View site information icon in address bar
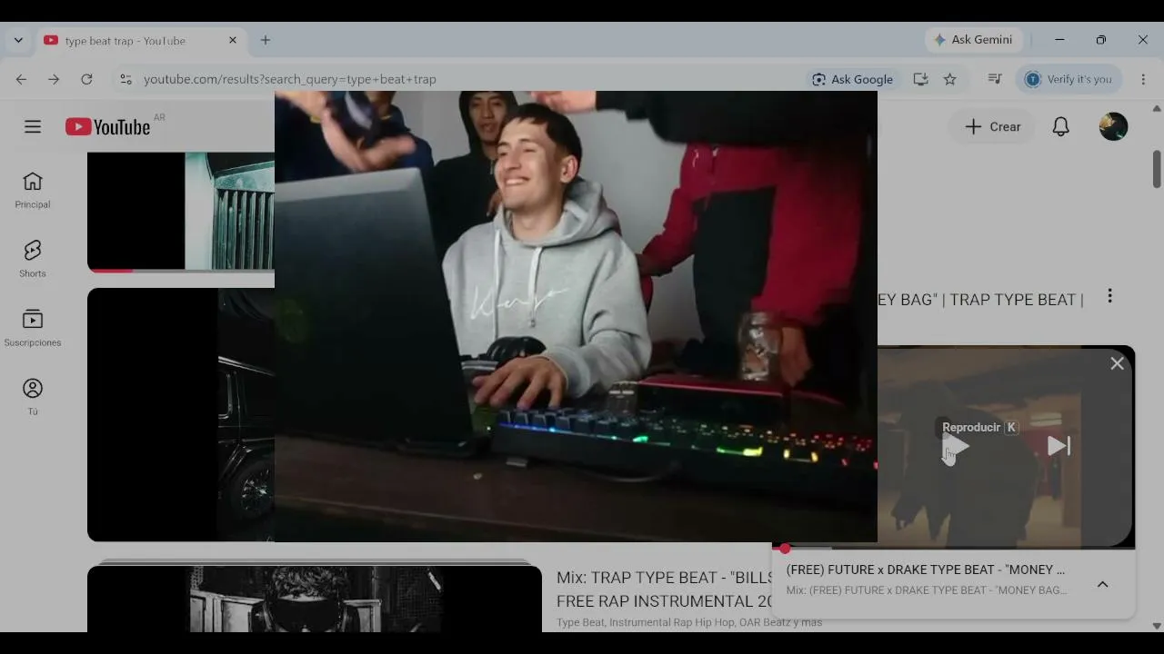This screenshot has width=1164, height=654. (125, 79)
